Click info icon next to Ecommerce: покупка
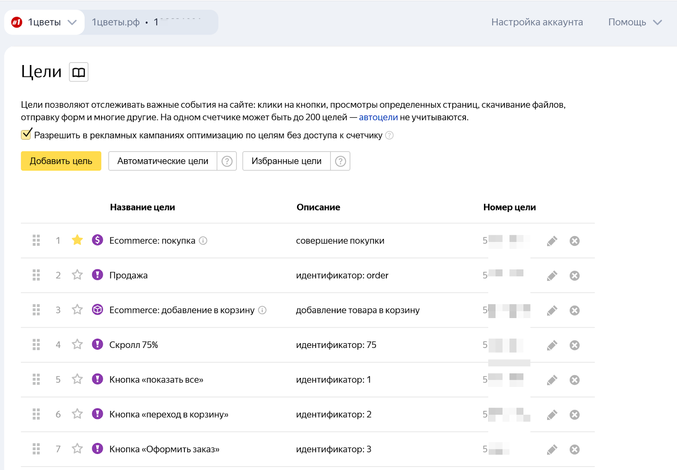The width and height of the screenshot is (677, 470). coord(203,241)
